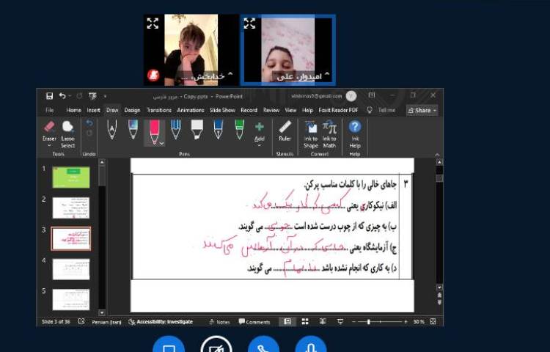Undo via the quick access toolbar arrow
This screenshot has width=550, height=352.
(x=62, y=96)
